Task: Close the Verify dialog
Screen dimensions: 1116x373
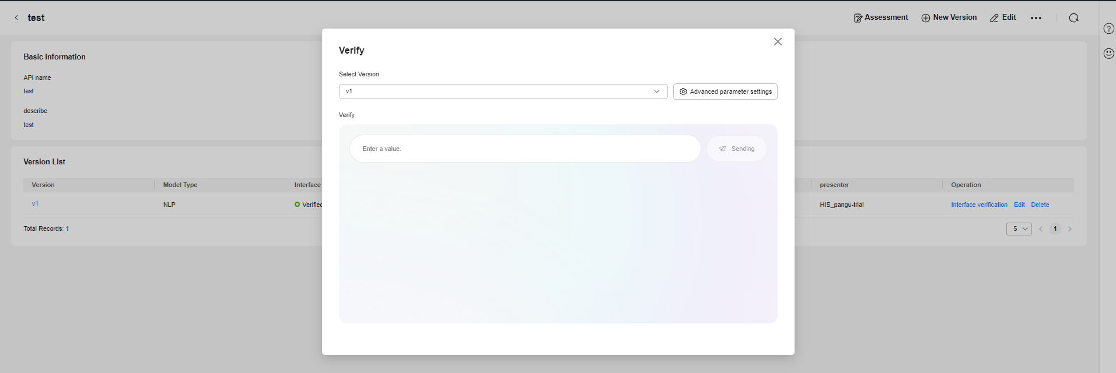Action: point(778,42)
